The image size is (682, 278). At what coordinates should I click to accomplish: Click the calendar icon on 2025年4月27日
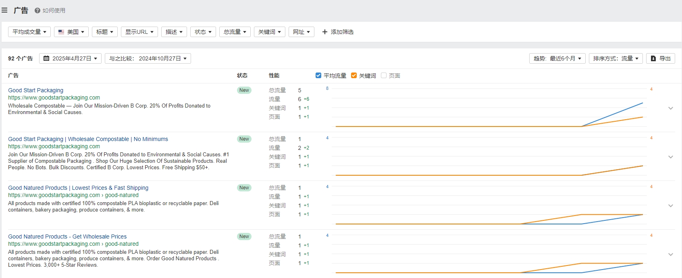(x=46, y=58)
